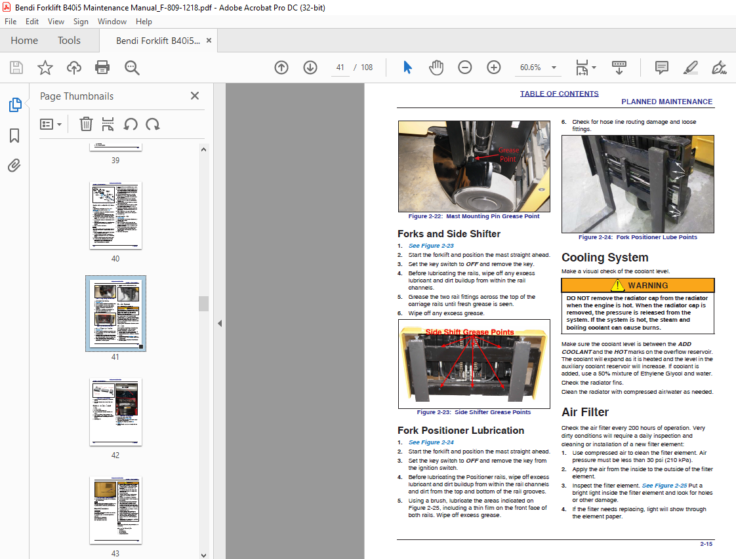This screenshot has height=559, width=736.
Task: Select page 43 thumbnail
Action: click(x=115, y=511)
